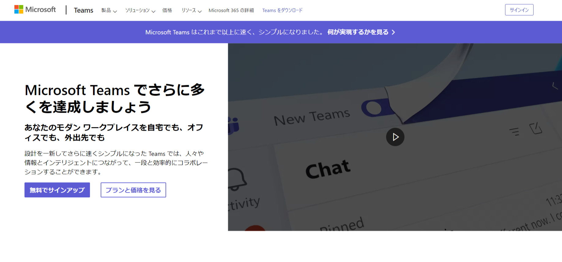Click the paragraph starting 設計を一新して

116,162
